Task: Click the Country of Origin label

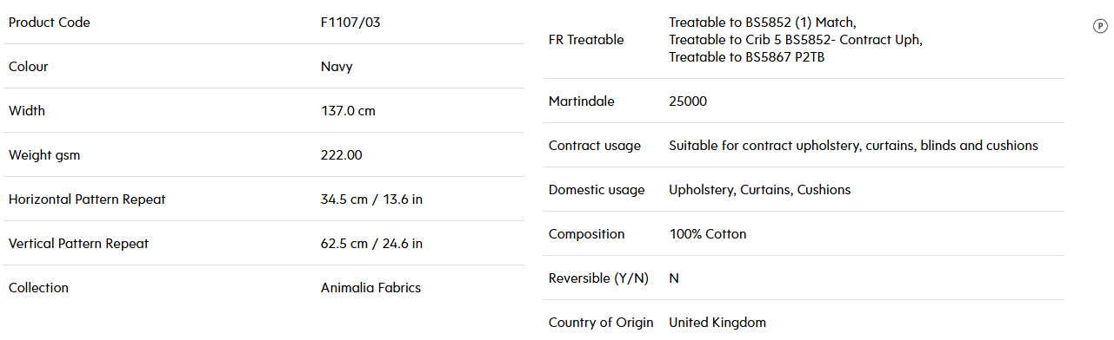Action: (x=601, y=323)
